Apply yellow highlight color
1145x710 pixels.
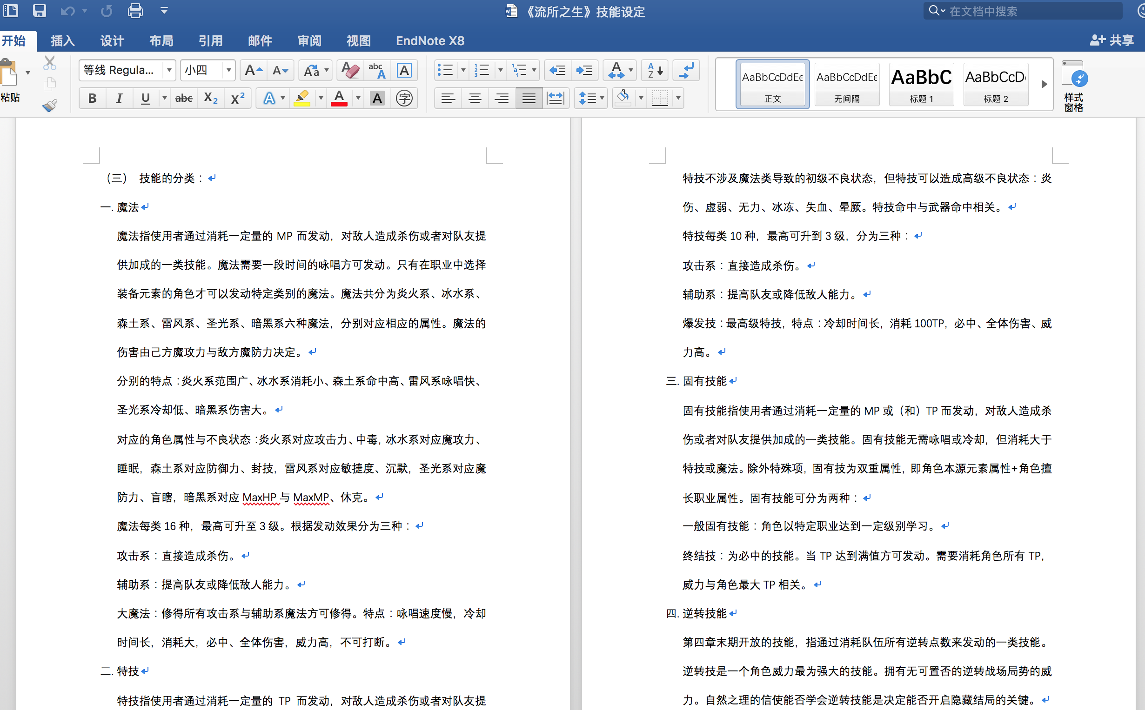302,98
